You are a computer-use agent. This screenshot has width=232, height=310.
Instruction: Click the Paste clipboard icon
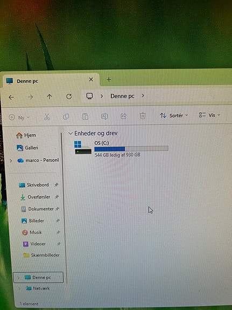[85, 116]
